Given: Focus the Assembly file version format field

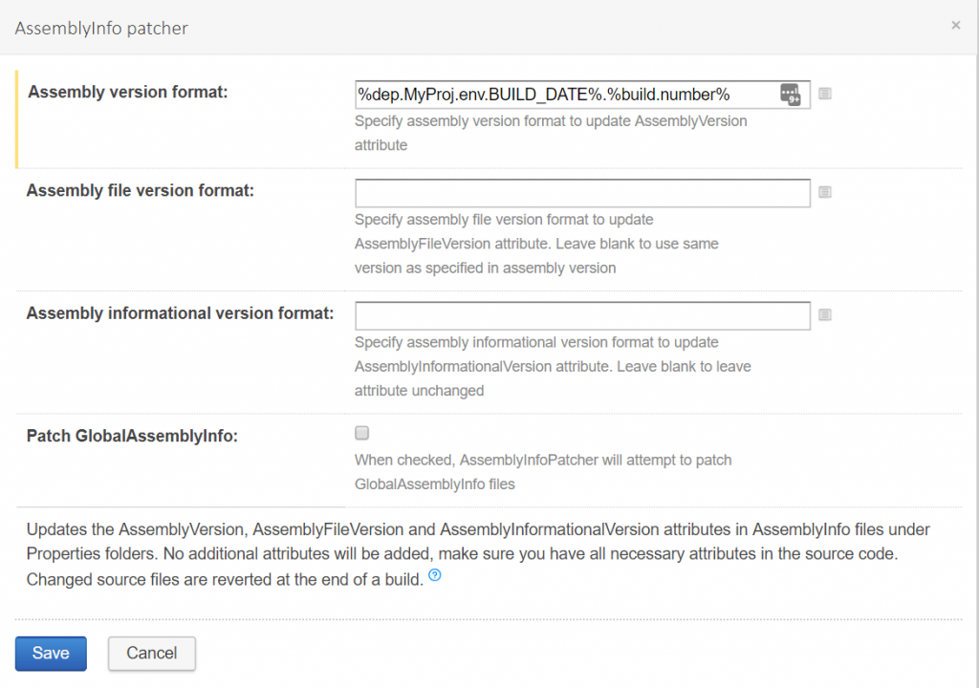Looking at the screenshot, I should pyautogui.click(x=582, y=193).
